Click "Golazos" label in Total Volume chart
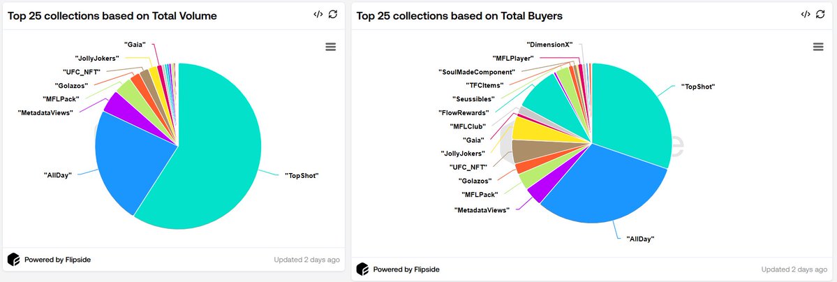This screenshot has height=282, width=837. point(71,85)
